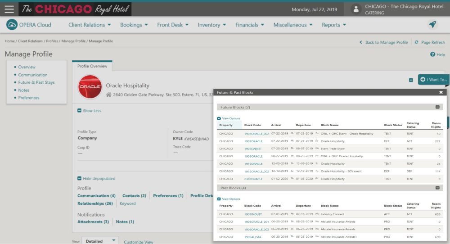Collapse the Future Blocks section
The height and width of the screenshot is (244, 450).
(437, 107)
